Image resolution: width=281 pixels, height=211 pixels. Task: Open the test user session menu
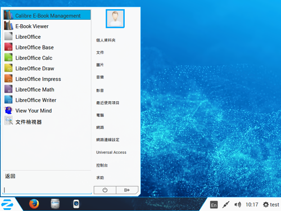click(x=271, y=205)
